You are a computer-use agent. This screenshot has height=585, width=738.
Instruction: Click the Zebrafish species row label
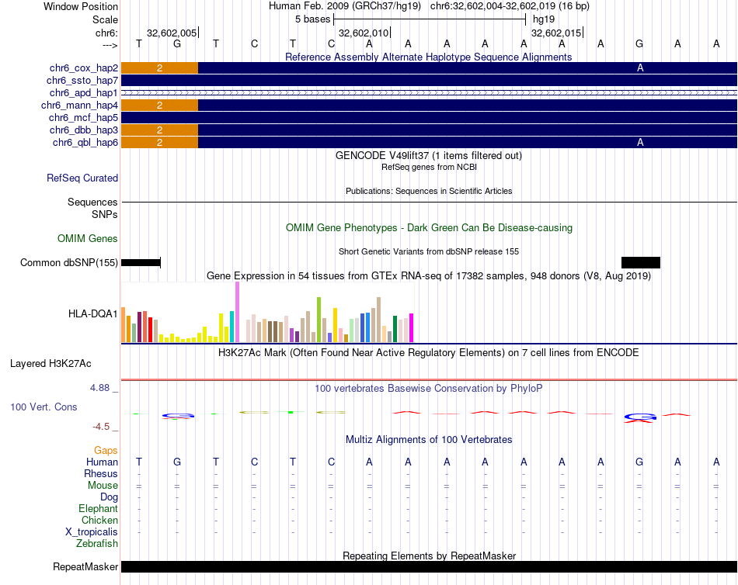[x=97, y=543]
